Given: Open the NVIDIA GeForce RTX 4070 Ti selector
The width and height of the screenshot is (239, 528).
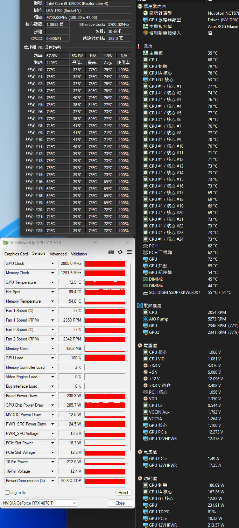Looking at the screenshot, I should click(39, 503).
